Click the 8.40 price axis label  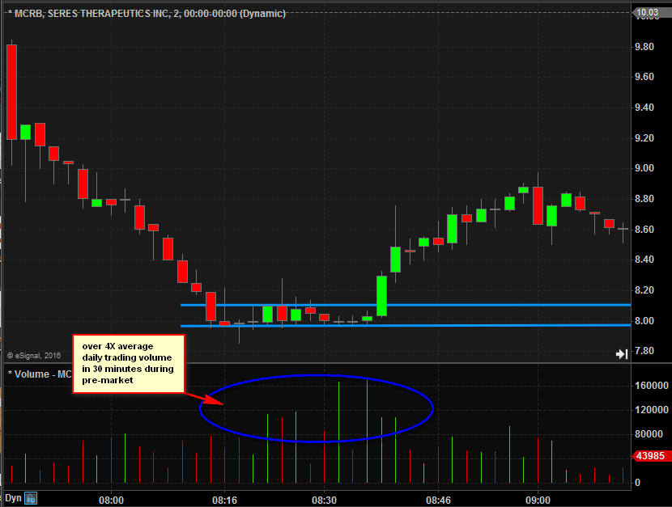click(x=644, y=260)
